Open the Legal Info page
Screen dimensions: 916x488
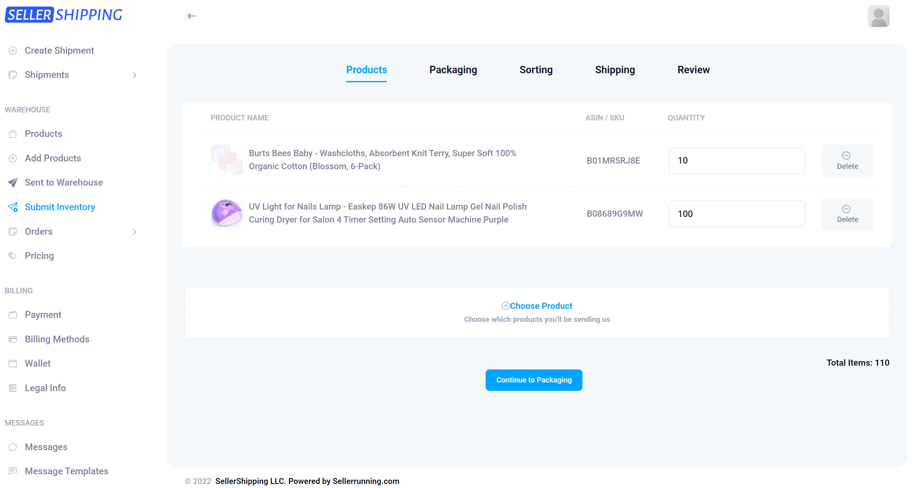[45, 388]
